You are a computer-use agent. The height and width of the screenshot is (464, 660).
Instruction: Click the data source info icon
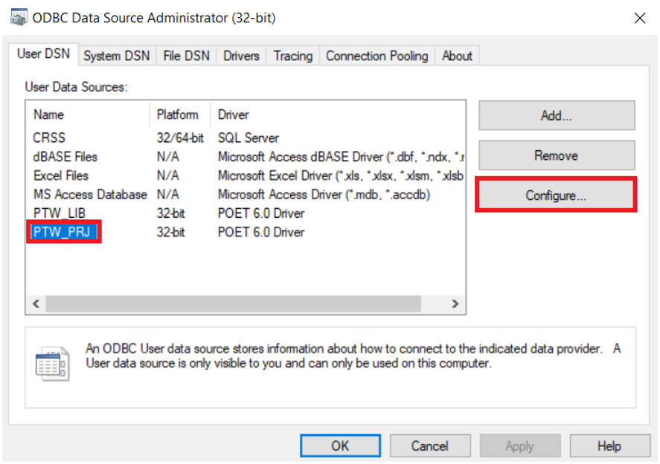[x=52, y=364]
